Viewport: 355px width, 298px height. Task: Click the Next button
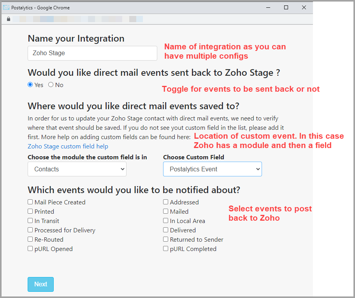tap(41, 284)
